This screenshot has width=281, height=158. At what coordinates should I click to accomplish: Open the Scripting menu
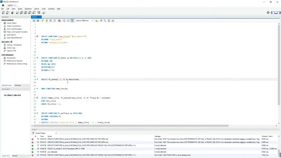tap(51, 9)
